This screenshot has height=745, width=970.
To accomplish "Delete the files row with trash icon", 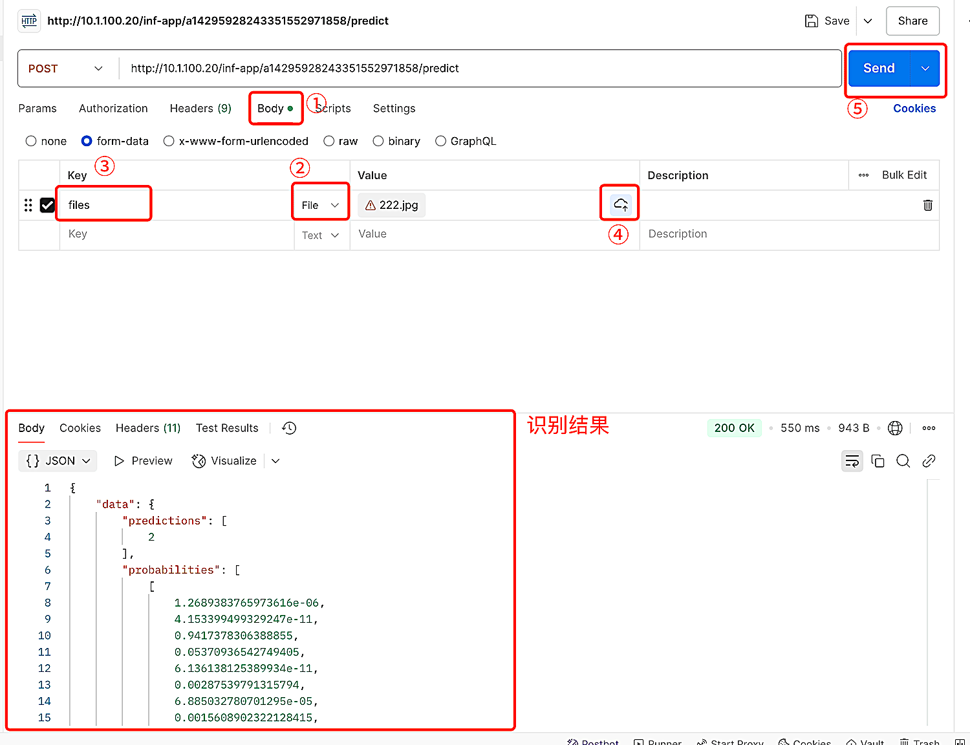I will pyautogui.click(x=927, y=205).
